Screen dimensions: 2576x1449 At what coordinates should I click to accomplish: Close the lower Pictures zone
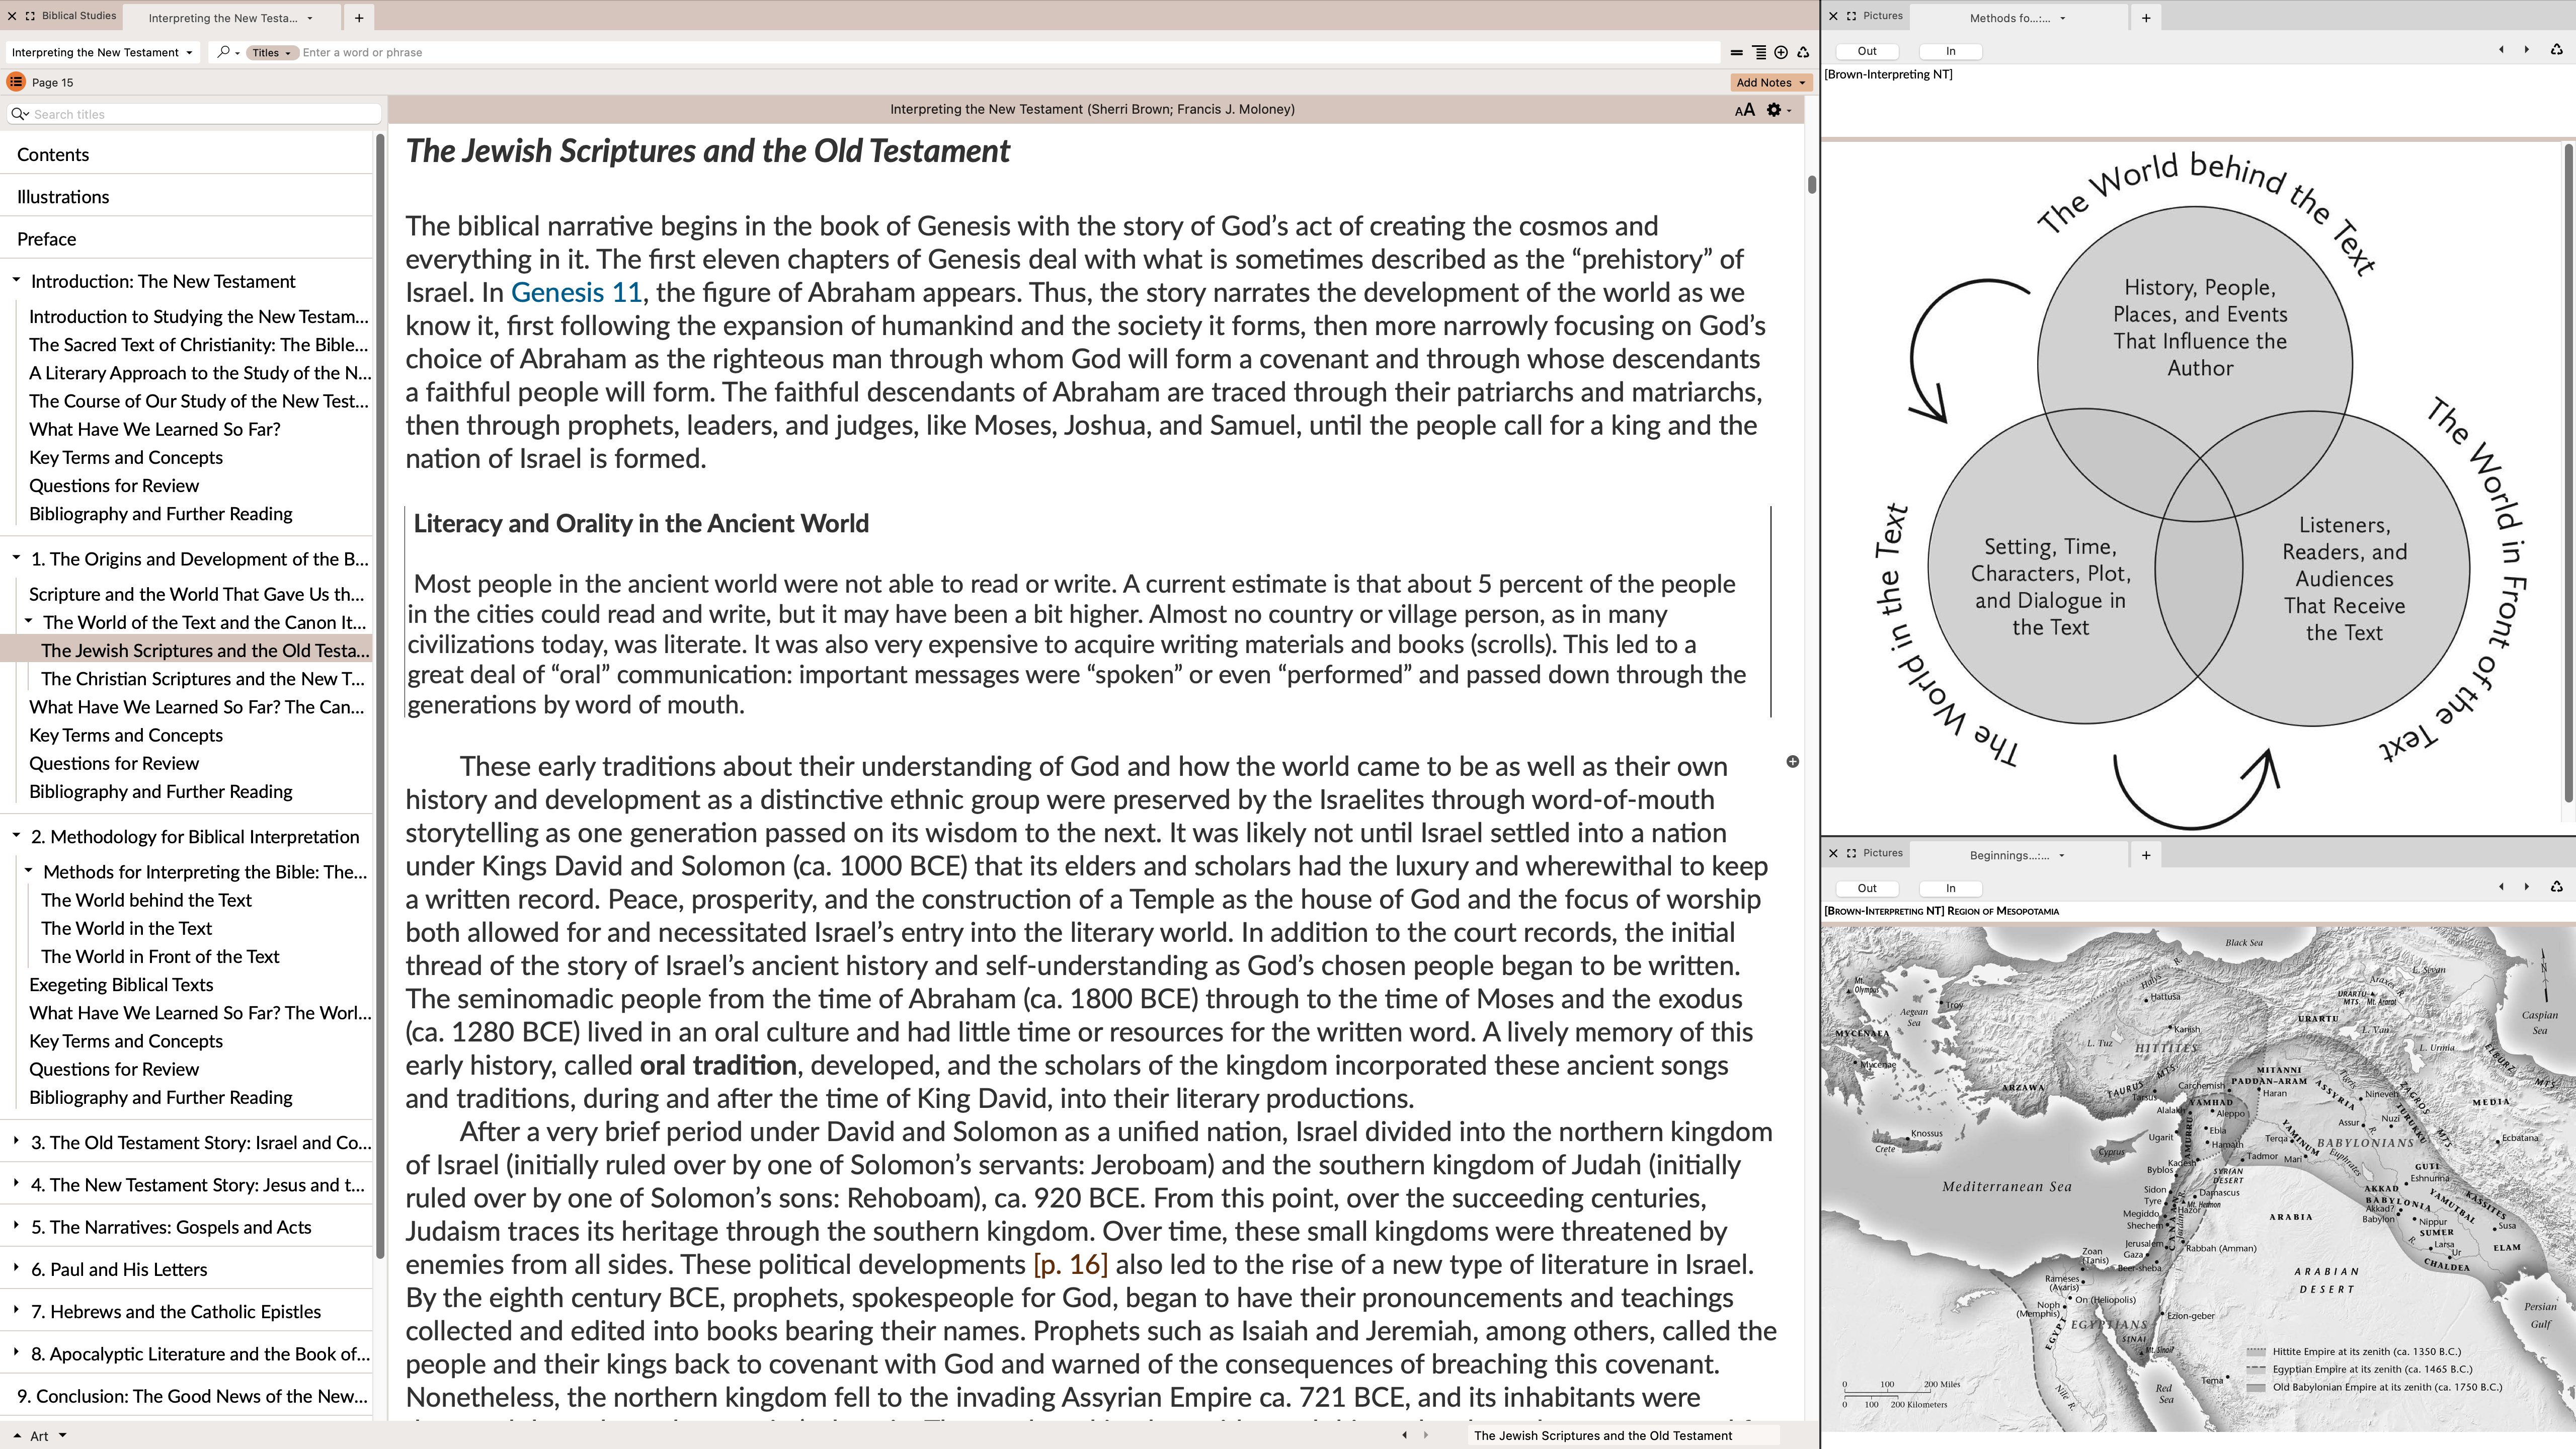coord(1833,853)
